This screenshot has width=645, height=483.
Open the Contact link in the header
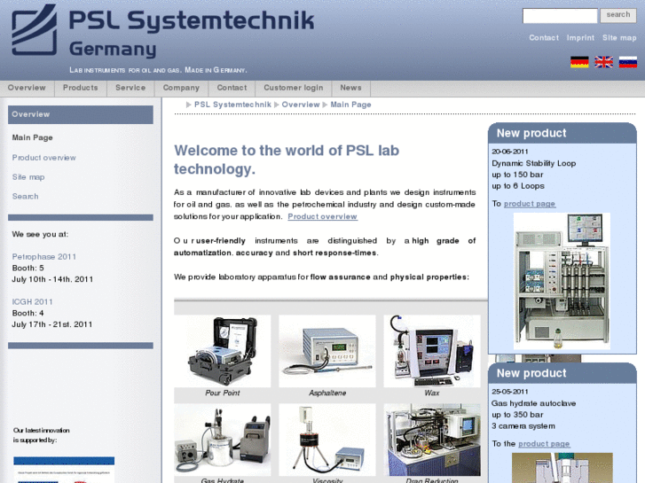pyautogui.click(x=544, y=38)
